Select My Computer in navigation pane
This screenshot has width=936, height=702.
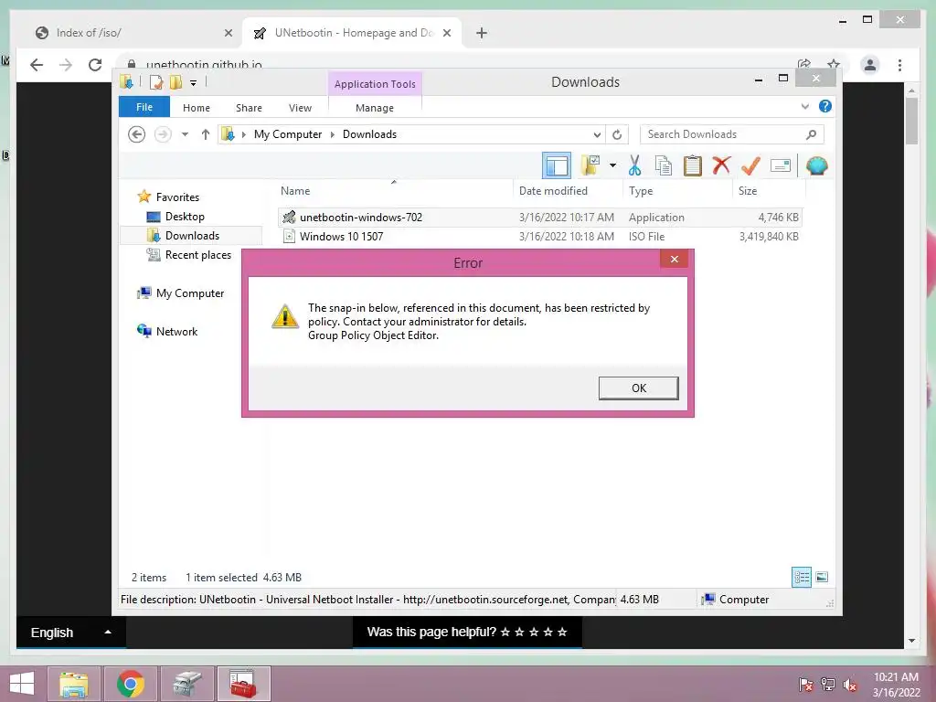coord(190,293)
